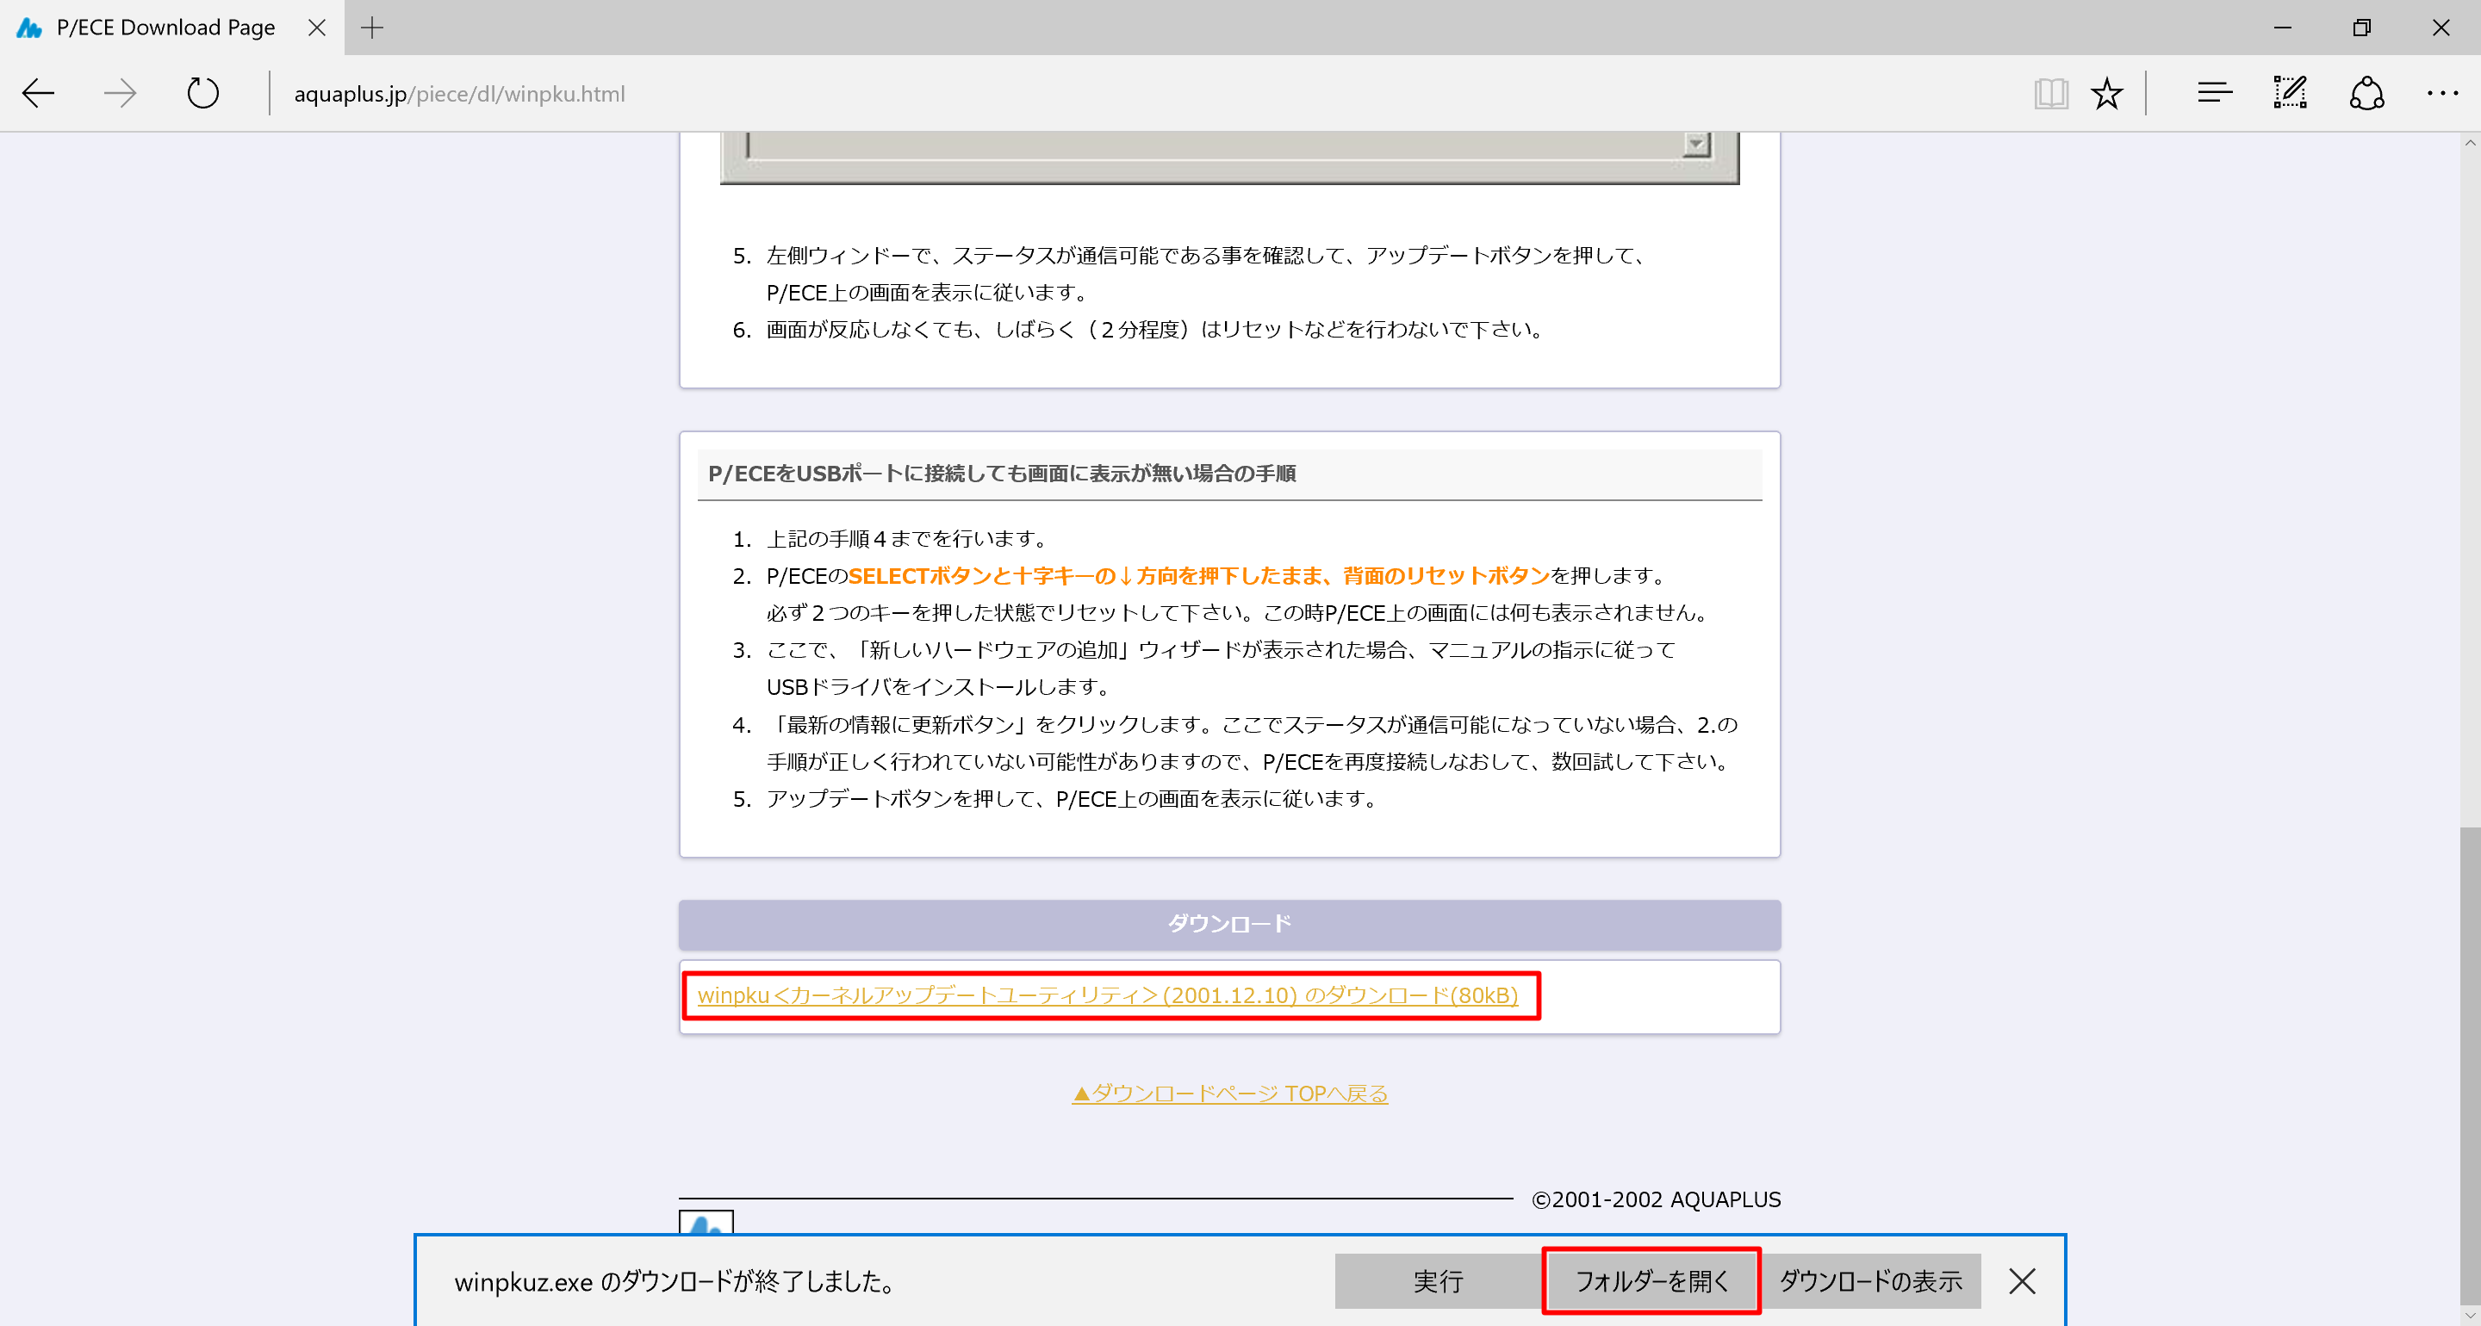Minimize the browser window
The image size is (2481, 1326).
point(2282,28)
